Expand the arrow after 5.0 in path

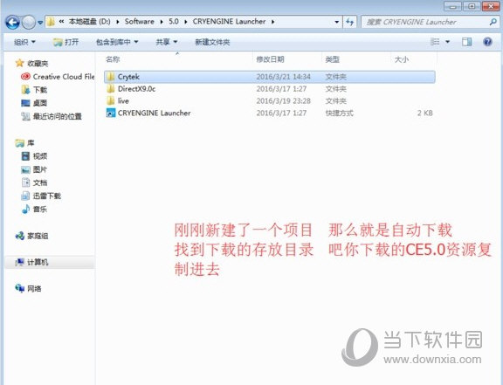[186, 22]
